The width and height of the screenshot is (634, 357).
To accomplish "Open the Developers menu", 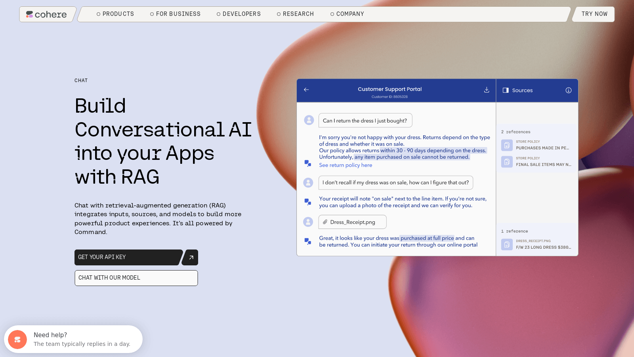I will coord(239,14).
